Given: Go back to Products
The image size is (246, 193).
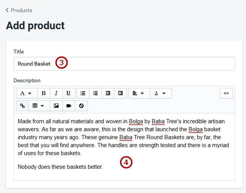Looking at the screenshot, I should point(21,10).
